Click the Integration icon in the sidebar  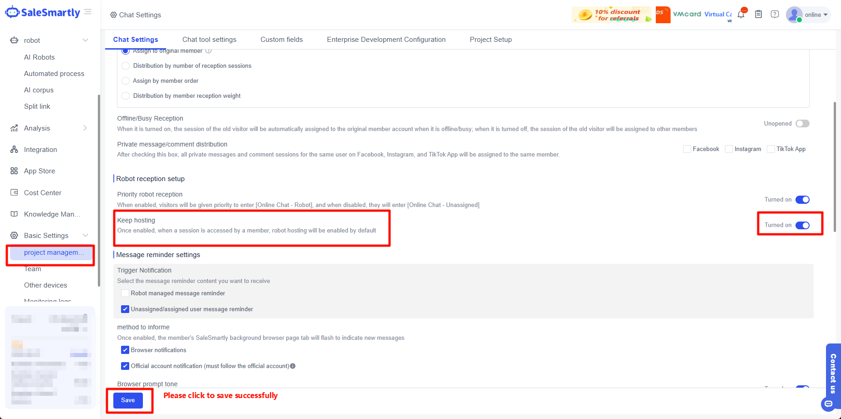[14, 150]
